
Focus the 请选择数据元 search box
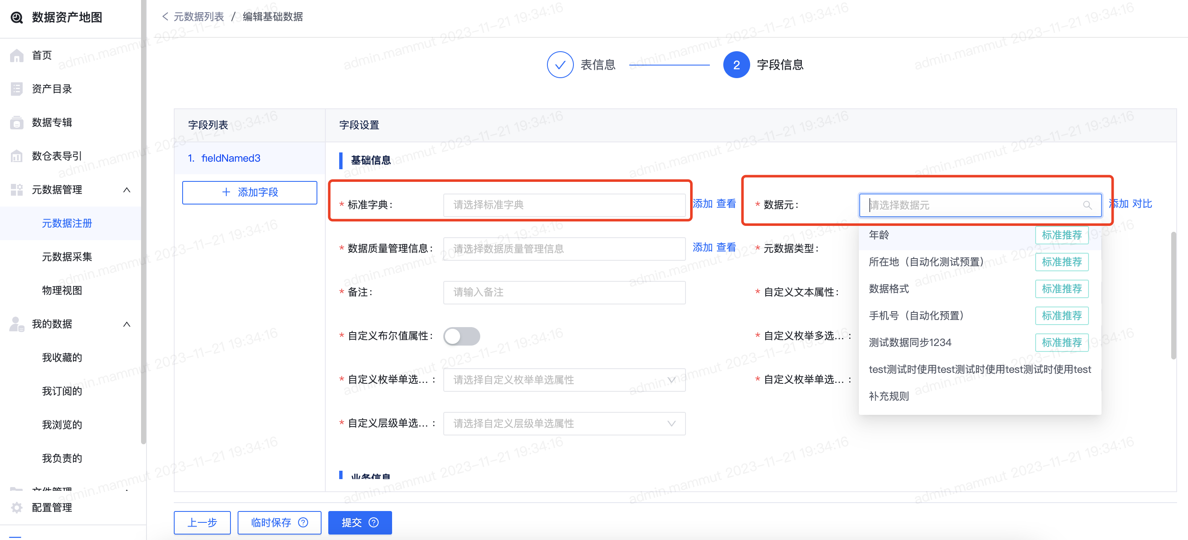point(980,205)
